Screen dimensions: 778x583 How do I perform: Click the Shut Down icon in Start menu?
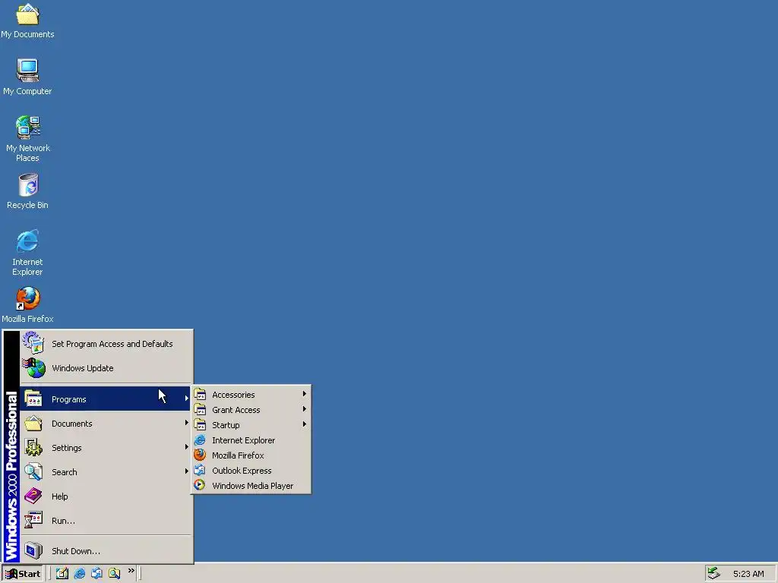(33, 550)
